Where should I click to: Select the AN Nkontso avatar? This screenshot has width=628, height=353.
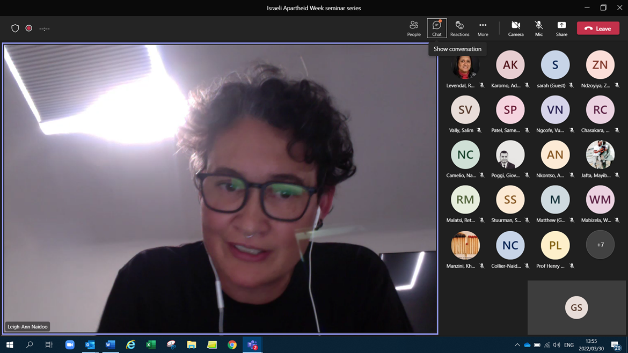555,155
